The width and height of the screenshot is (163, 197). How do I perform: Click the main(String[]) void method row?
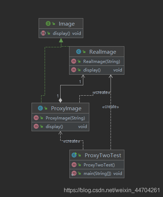[97, 174]
